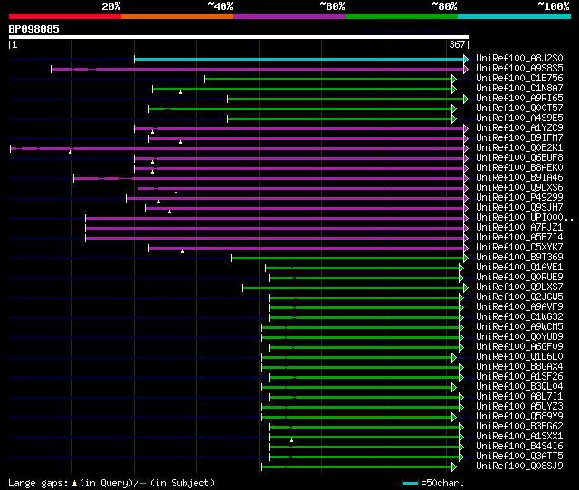Select the UniRef100_A9WCM5 label
The height and width of the screenshot is (490, 579).
pos(519,327)
